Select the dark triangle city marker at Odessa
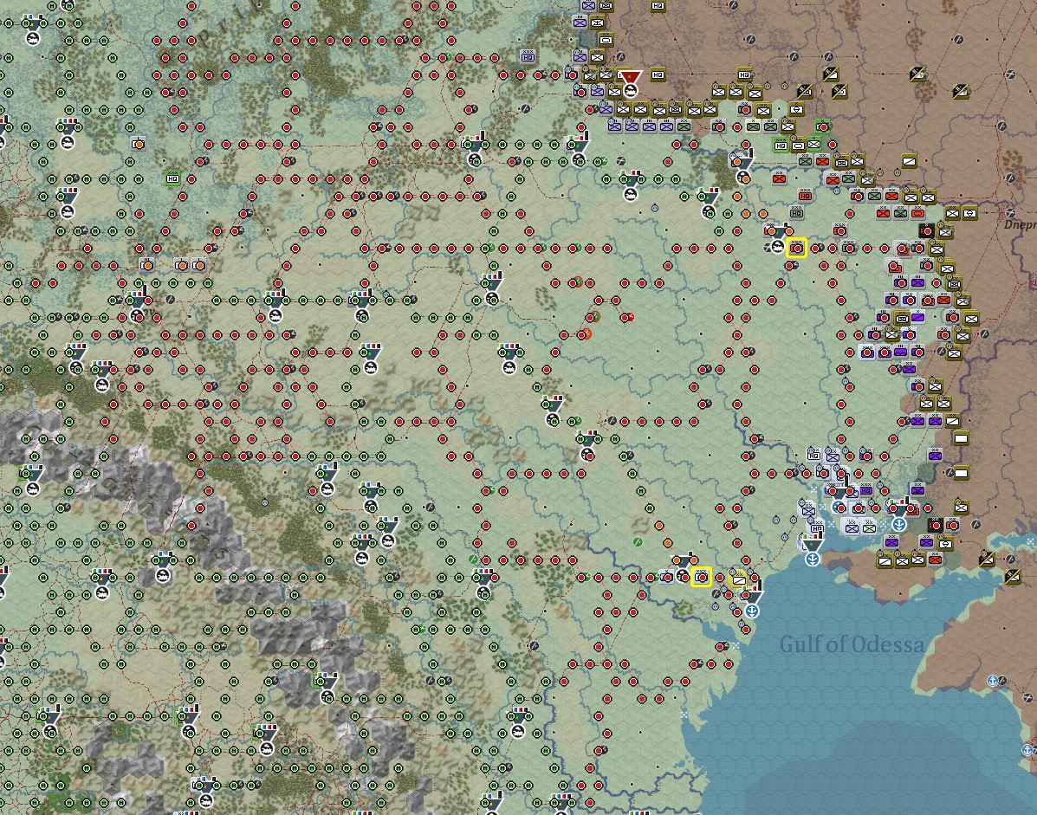 click(752, 595)
